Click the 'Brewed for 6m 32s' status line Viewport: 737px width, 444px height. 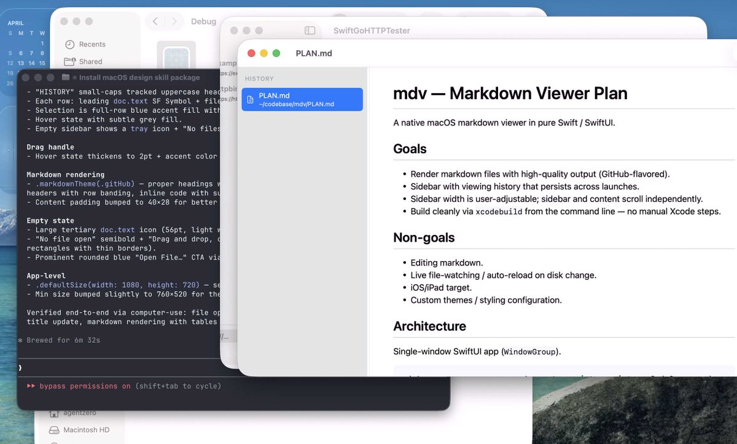(x=63, y=340)
